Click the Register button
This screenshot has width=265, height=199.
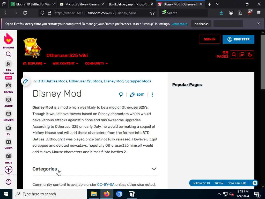pyautogui.click(x=238, y=39)
